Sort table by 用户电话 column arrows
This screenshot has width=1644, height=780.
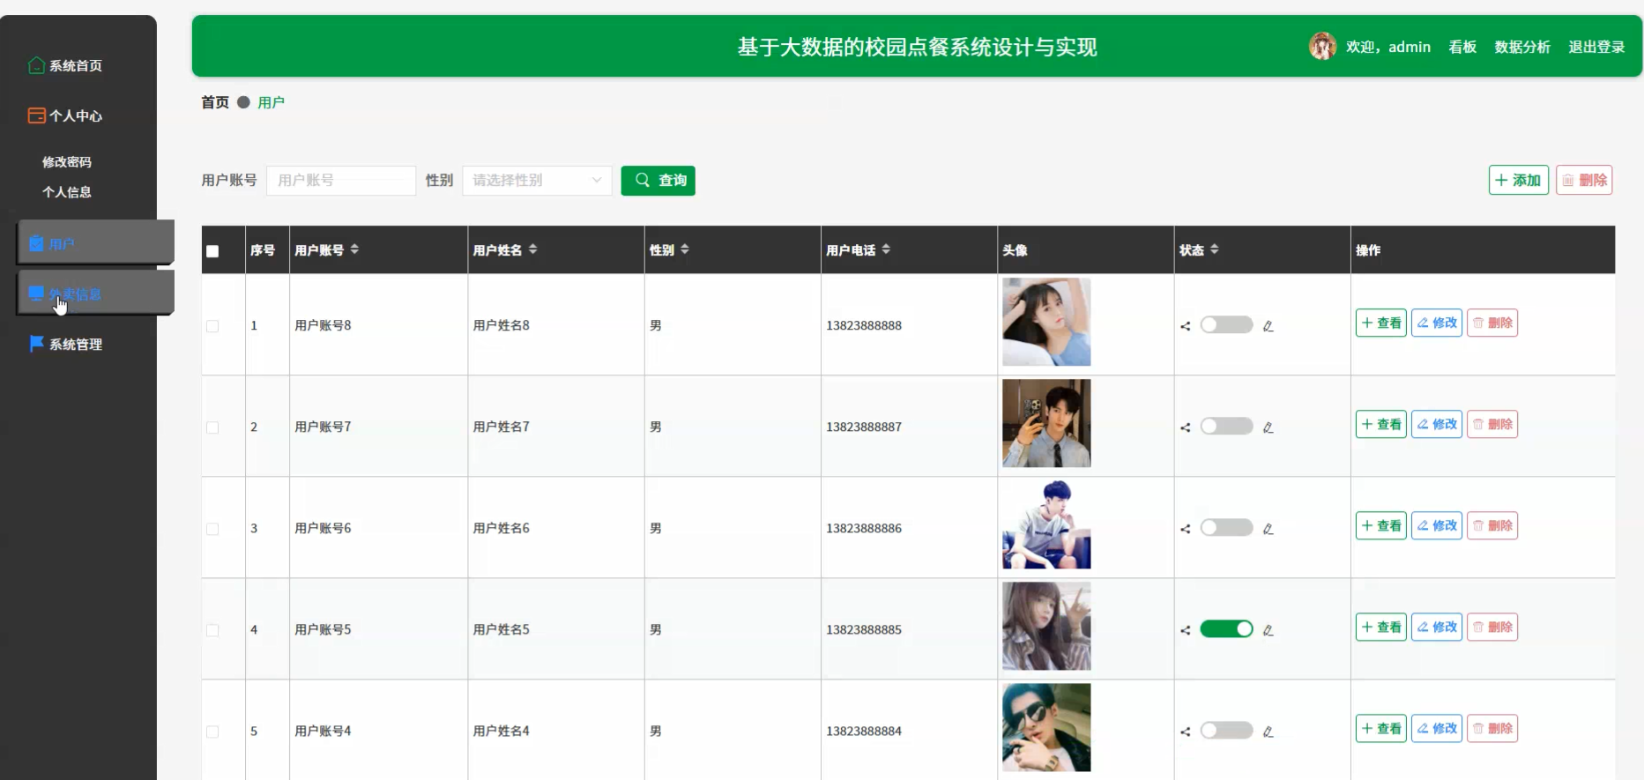[886, 249]
